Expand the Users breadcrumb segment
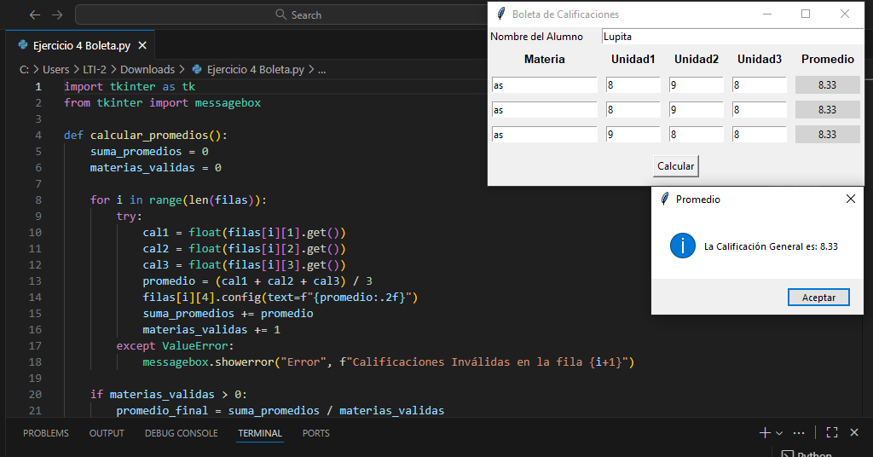Viewport: 873px width, 457px height. click(x=55, y=70)
